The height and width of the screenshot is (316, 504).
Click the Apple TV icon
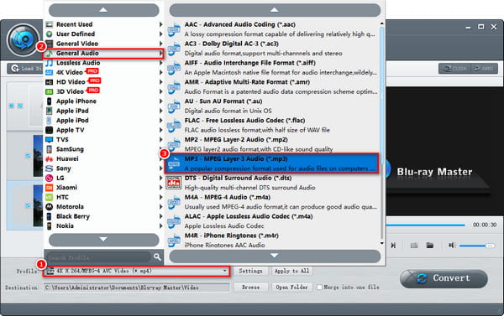pyautogui.click(x=50, y=130)
